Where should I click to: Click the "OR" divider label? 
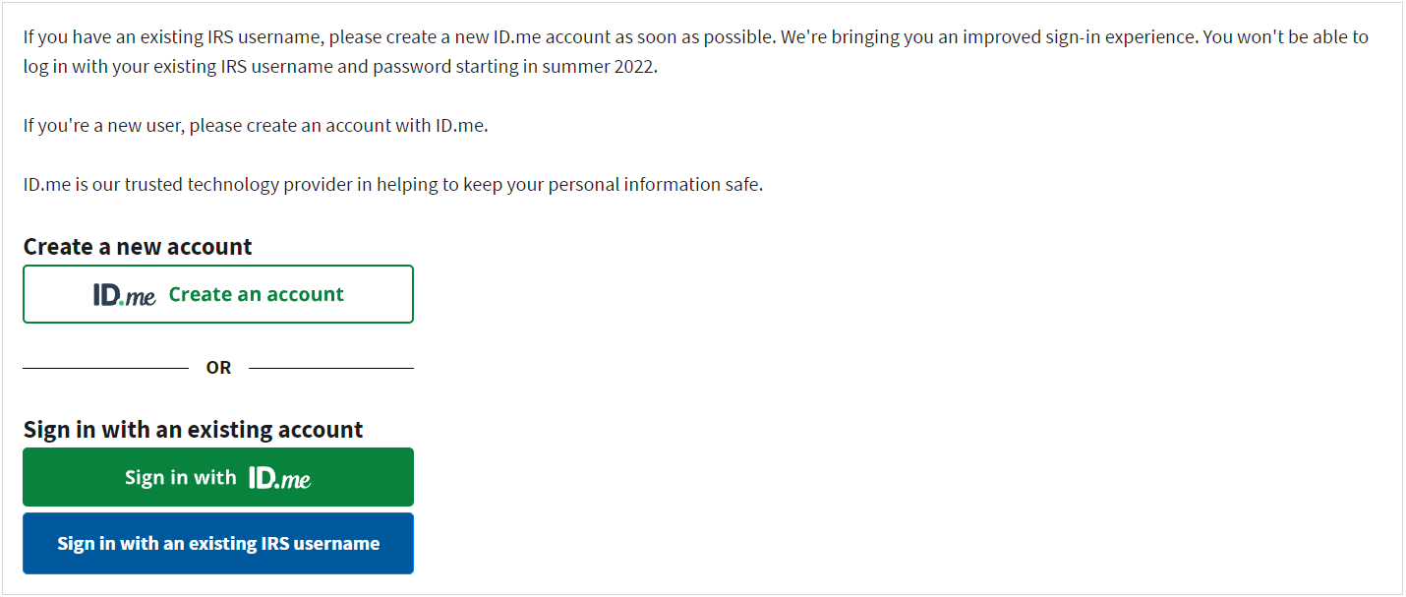coord(218,368)
